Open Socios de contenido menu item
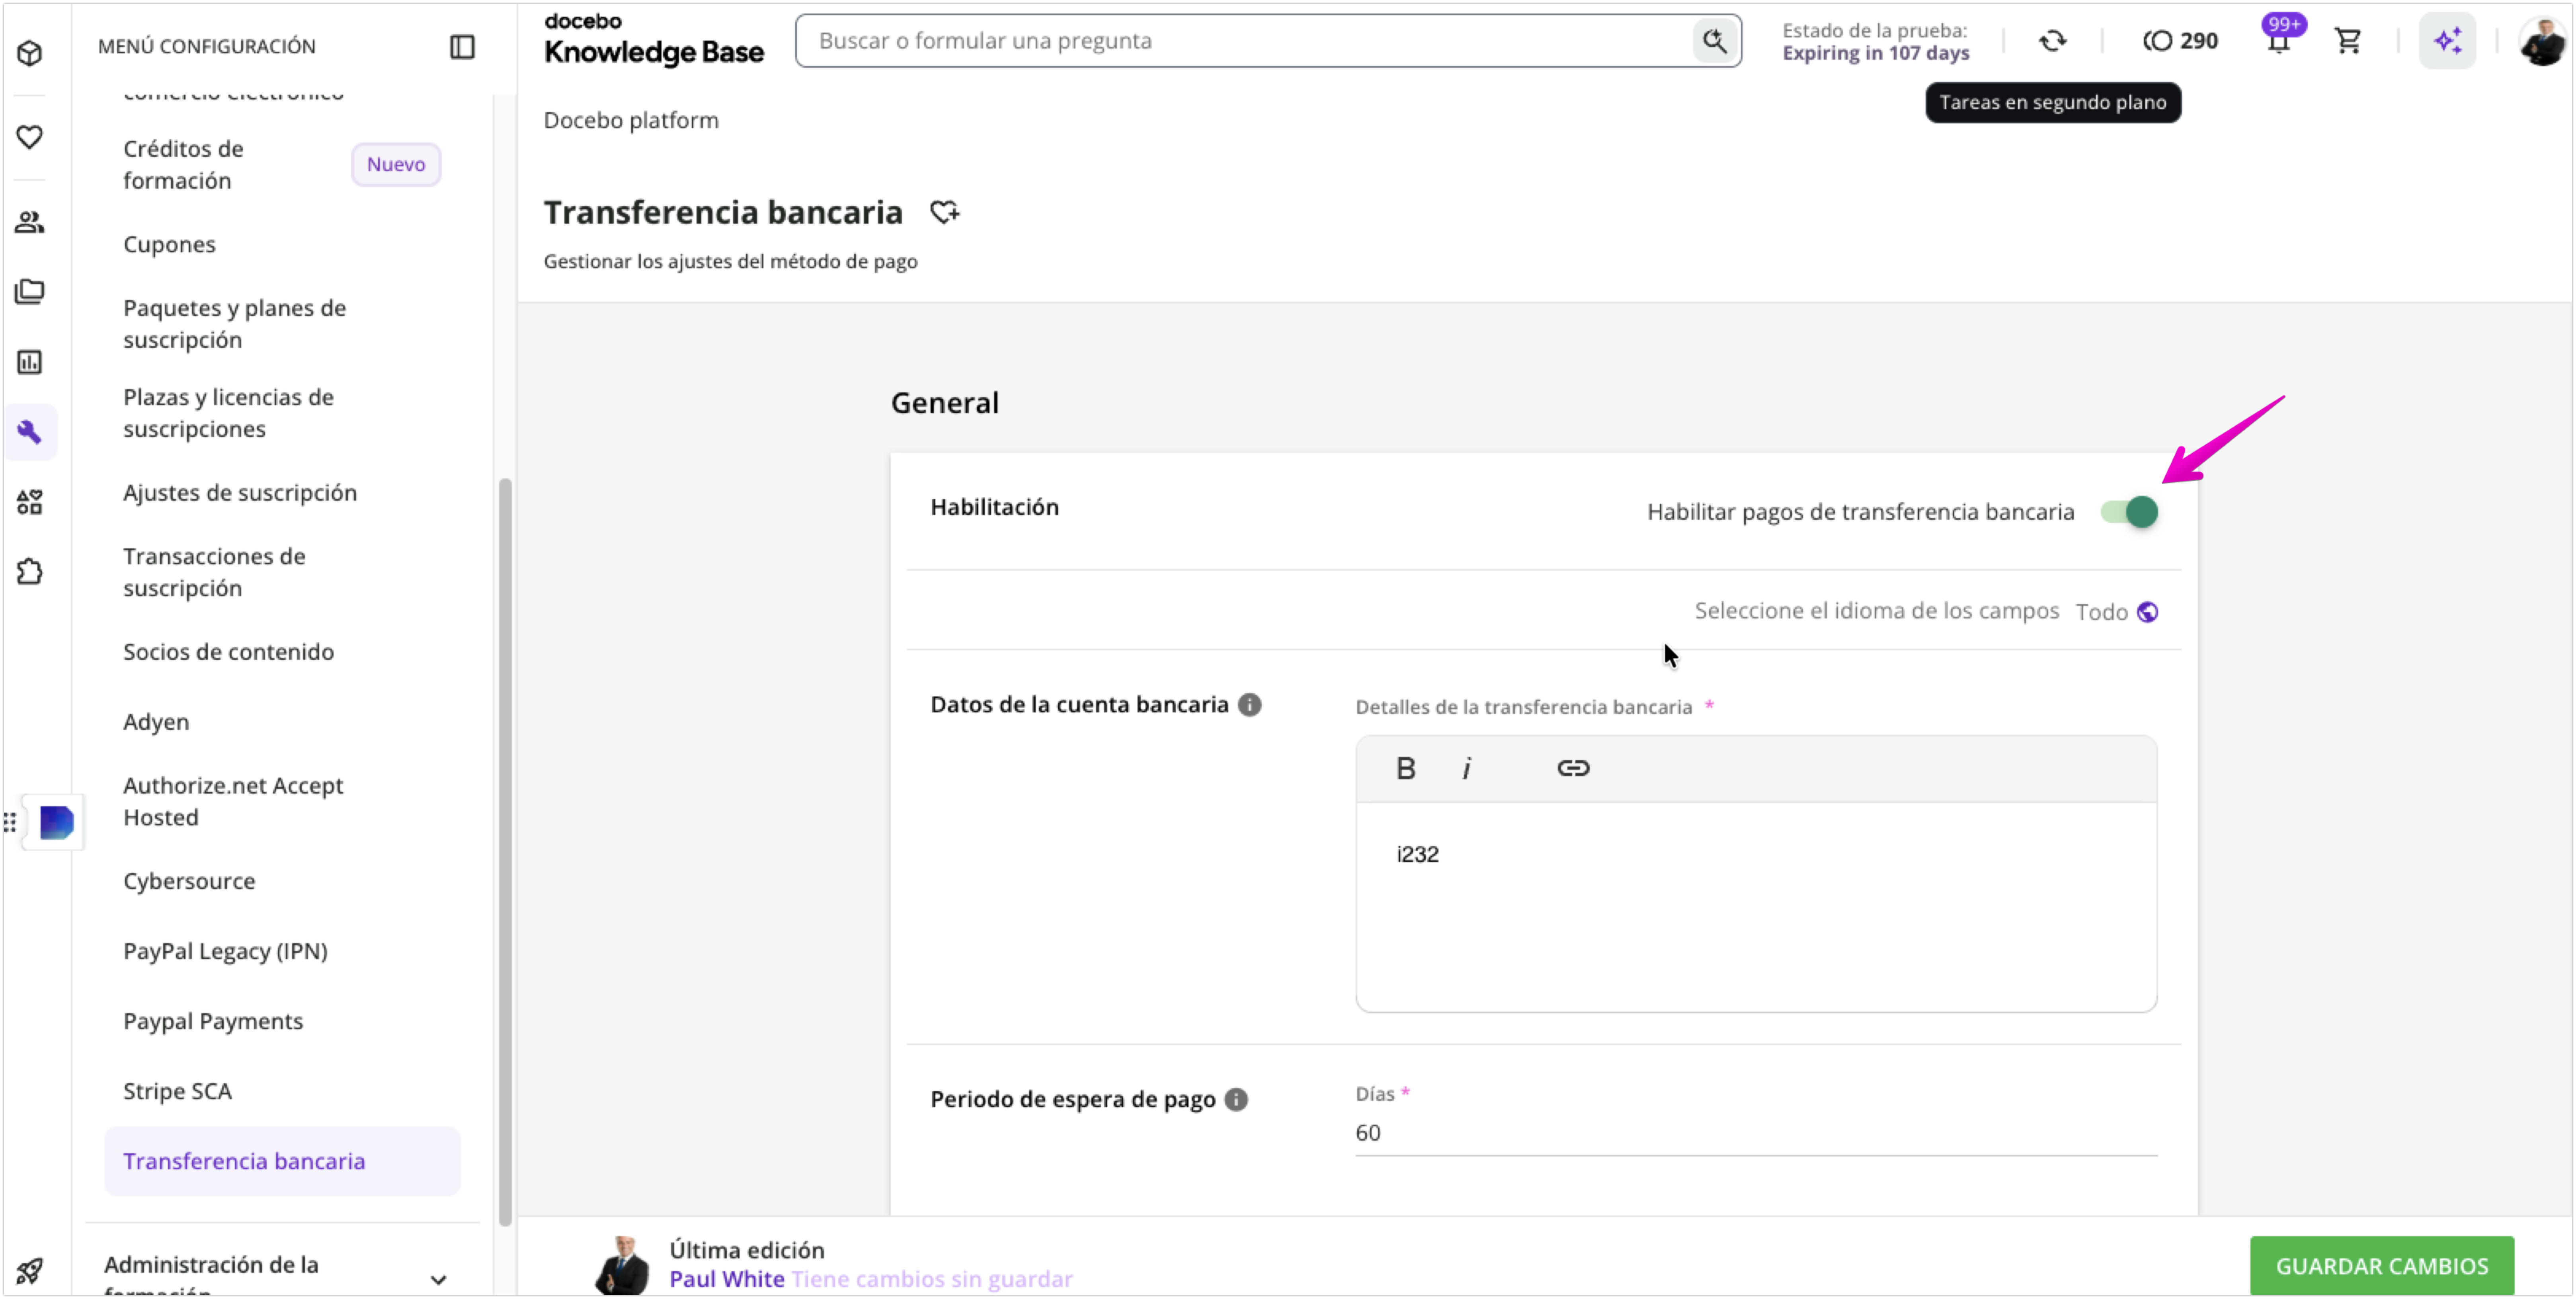 (228, 652)
